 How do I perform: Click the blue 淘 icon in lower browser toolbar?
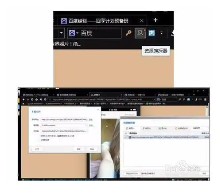[x=189, y=99]
